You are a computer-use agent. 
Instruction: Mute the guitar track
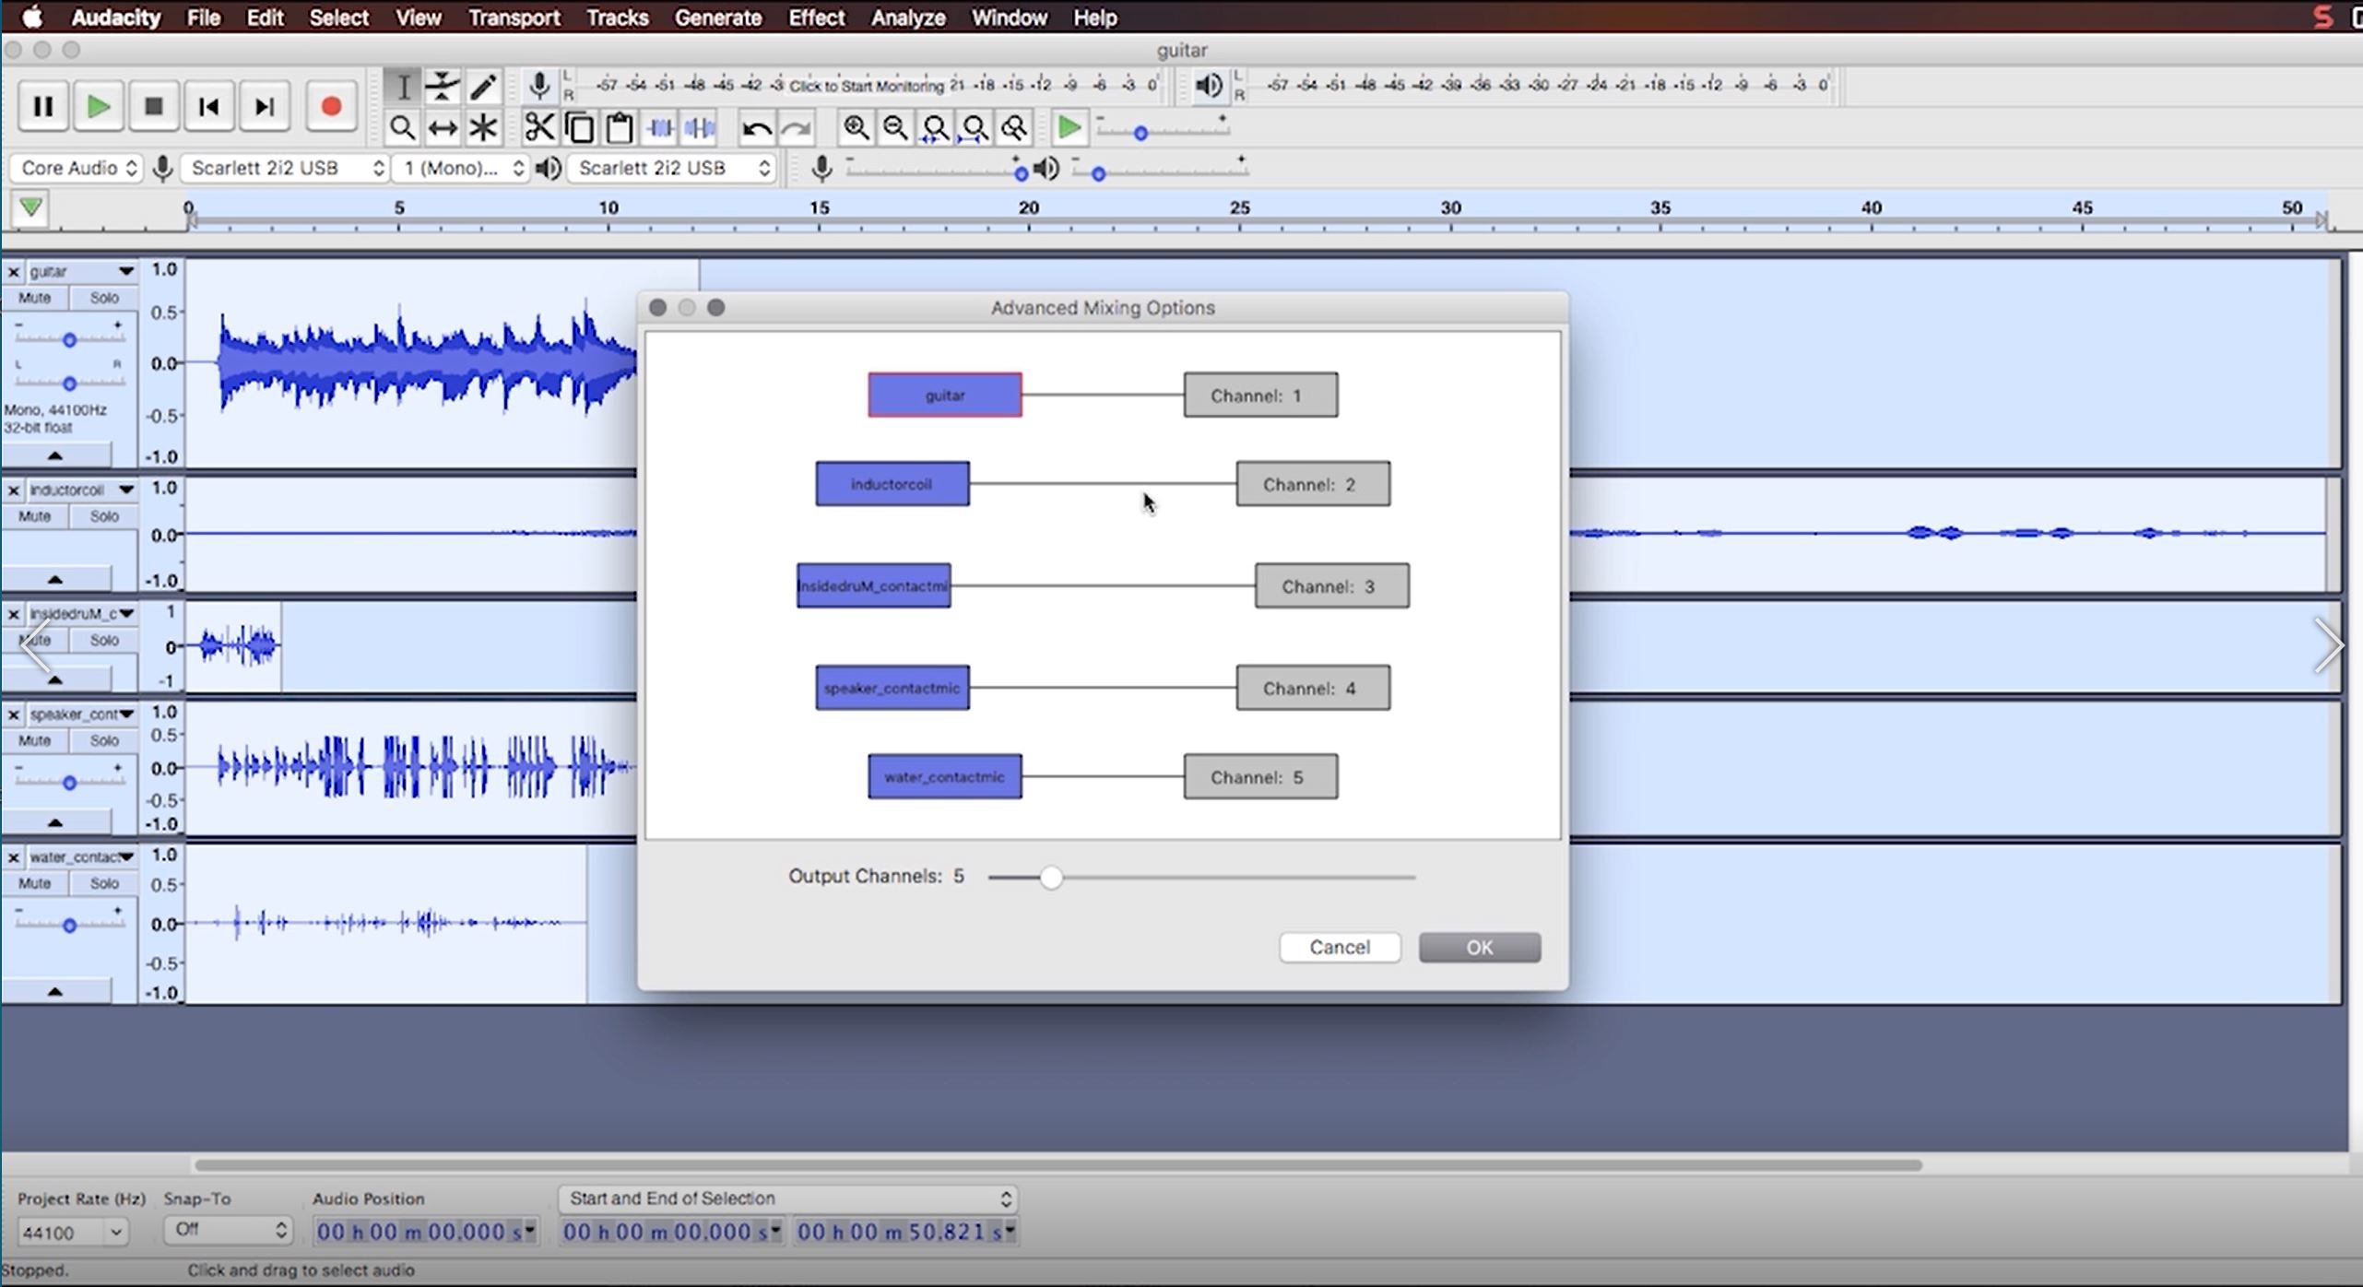(x=34, y=298)
